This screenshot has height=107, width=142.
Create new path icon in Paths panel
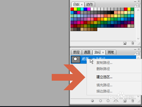[125, 101]
